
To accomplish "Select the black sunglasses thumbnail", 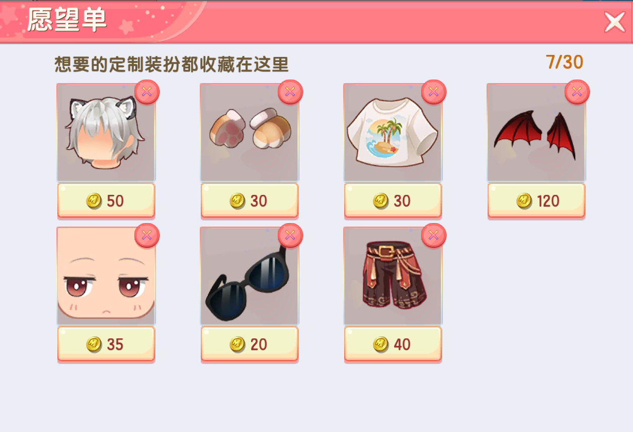I will [250, 276].
